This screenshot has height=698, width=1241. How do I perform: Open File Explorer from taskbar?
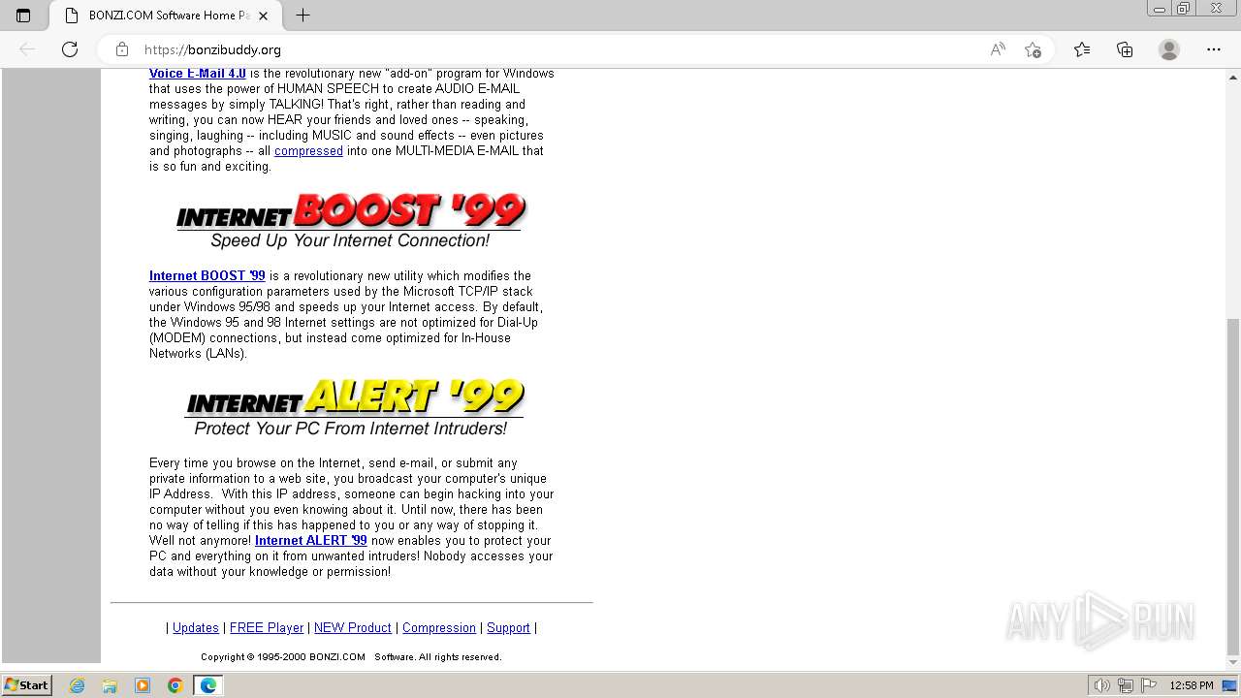pos(110,685)
